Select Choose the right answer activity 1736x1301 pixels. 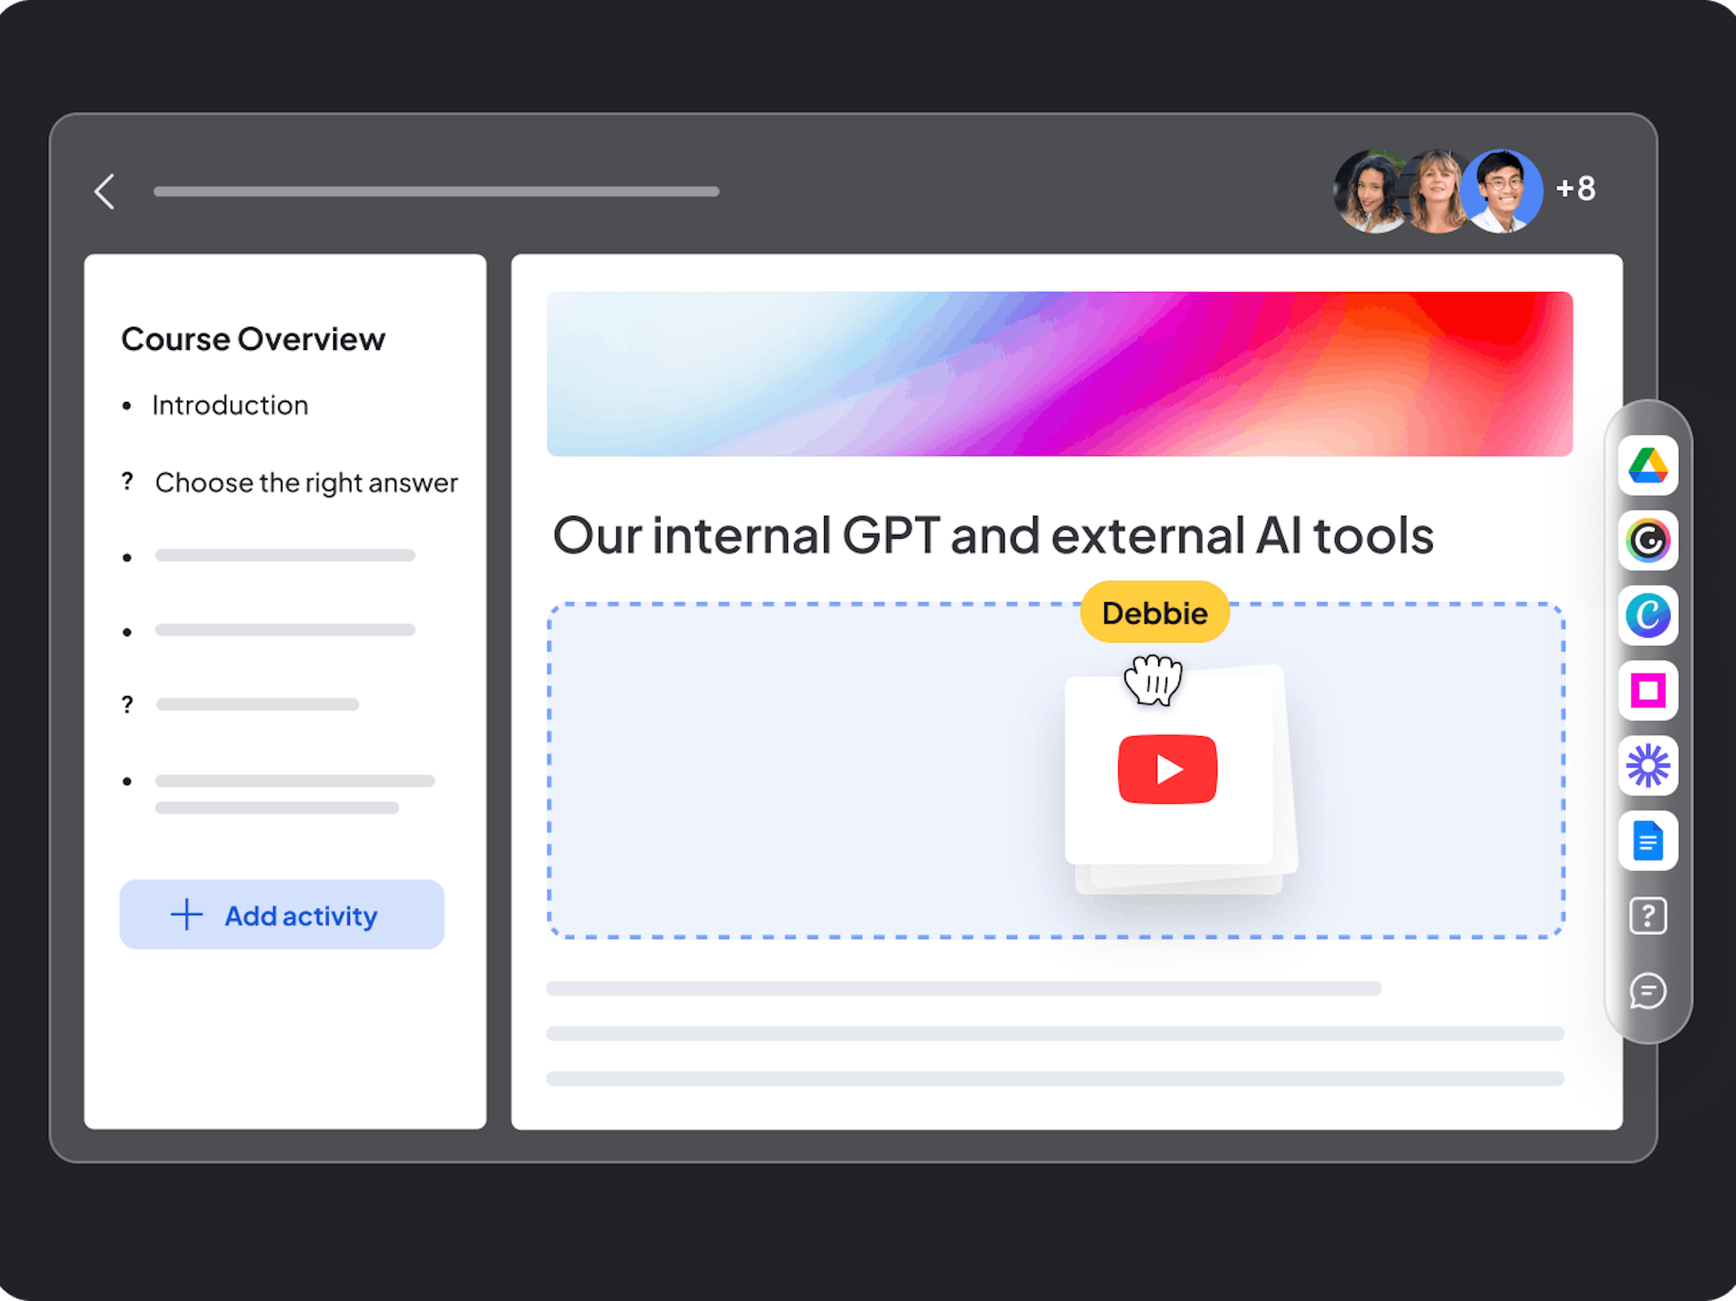point(305,483)
